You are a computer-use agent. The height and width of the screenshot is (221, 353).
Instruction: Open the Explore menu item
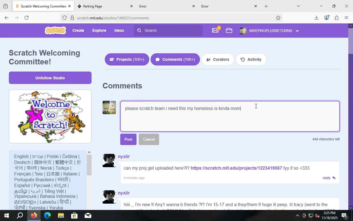pos(99,30)
